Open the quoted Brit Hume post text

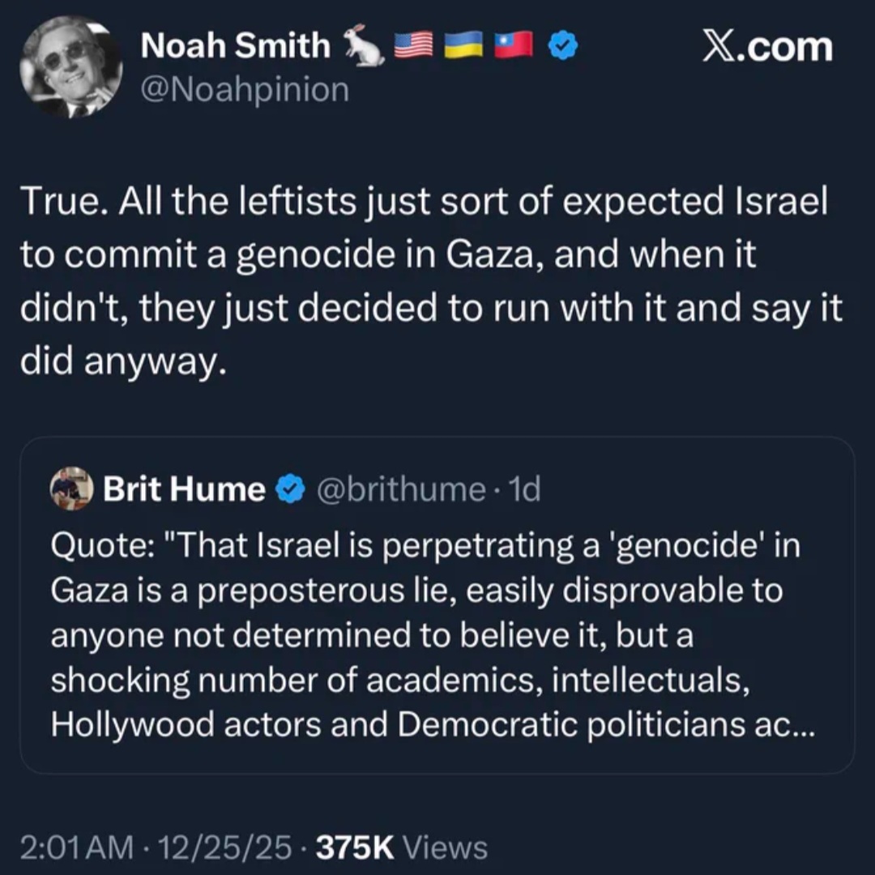pyautogui.click(x=433, y=635)
